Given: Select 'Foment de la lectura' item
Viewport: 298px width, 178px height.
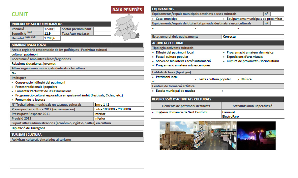Looking at the screenshot, I should click(x=30, y=99).
